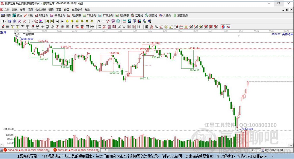Open the 六角形 hexagon tool
This screenshot has height=159, width=294.
pyautogui.click(x=165, y=15)
